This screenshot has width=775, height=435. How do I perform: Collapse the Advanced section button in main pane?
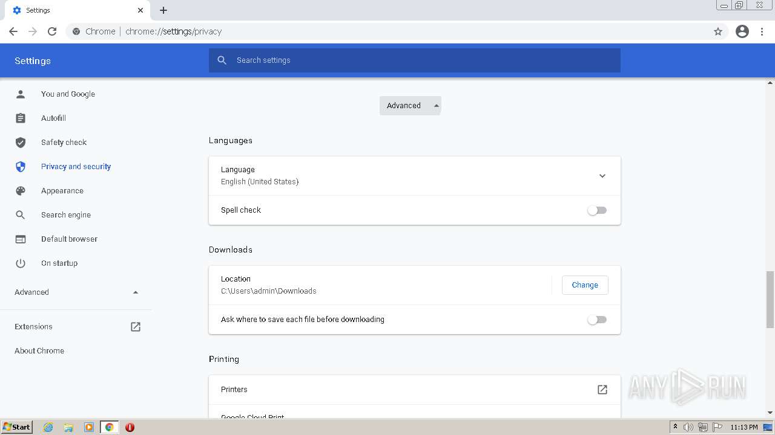click(x=411, y=106)
